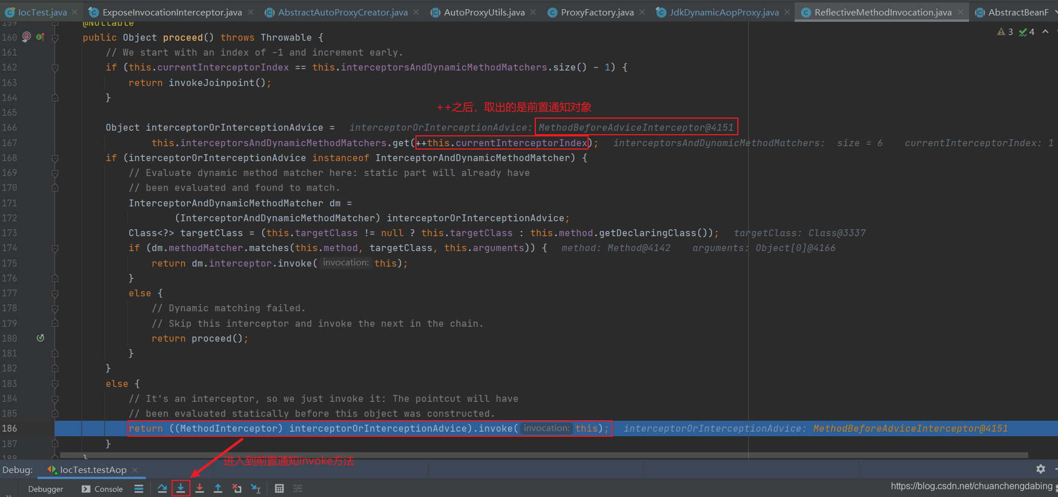This screenshot has height=497, width=1058.
Task: Click implements-method gutter icon on line 160
Action: [x=40, y=37]
